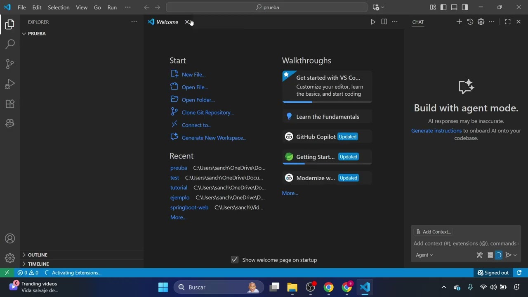Open errors and warnings count in status bar

point(28,273)
